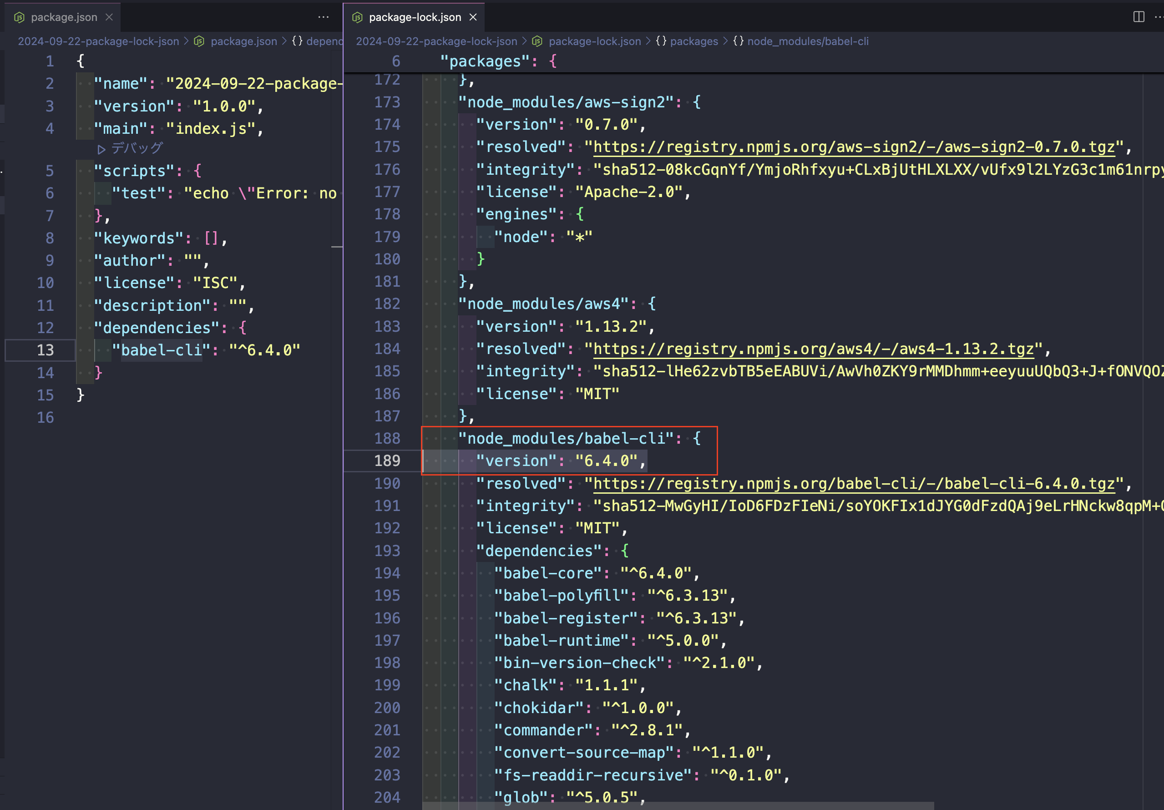Click the {} icon before the dependencies breadcrumb
This screenshot has width=1164, height=810.
click(x=297, y=41)
